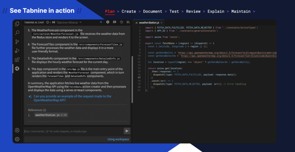Open Tabnine chat settings gear
This screenshot has width=295, height=152.
pos(108,22)
